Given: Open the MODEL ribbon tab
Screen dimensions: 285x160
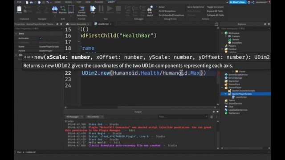Looking at the screenshot, I should (68, 2).
